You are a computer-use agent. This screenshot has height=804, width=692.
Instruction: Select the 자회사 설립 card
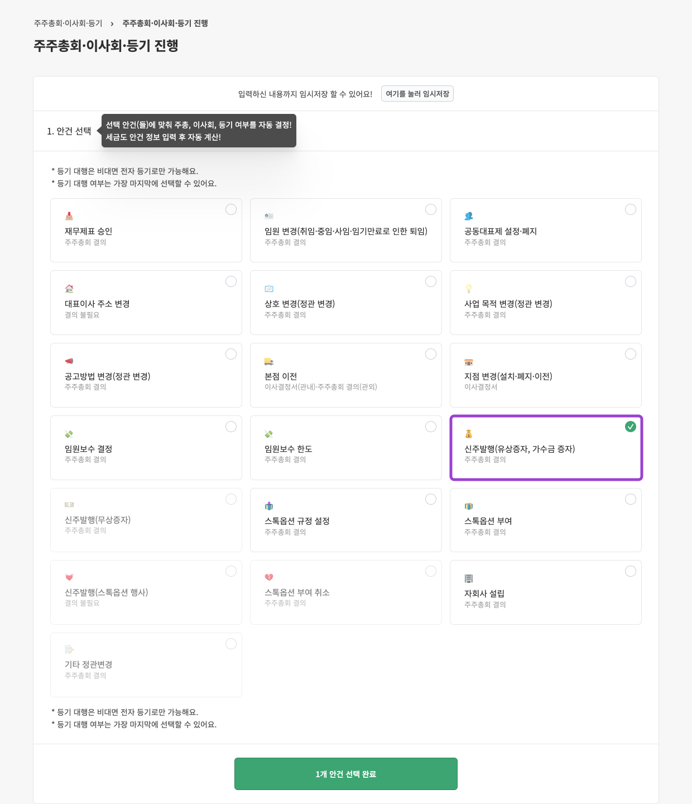[x=546, y=592]
